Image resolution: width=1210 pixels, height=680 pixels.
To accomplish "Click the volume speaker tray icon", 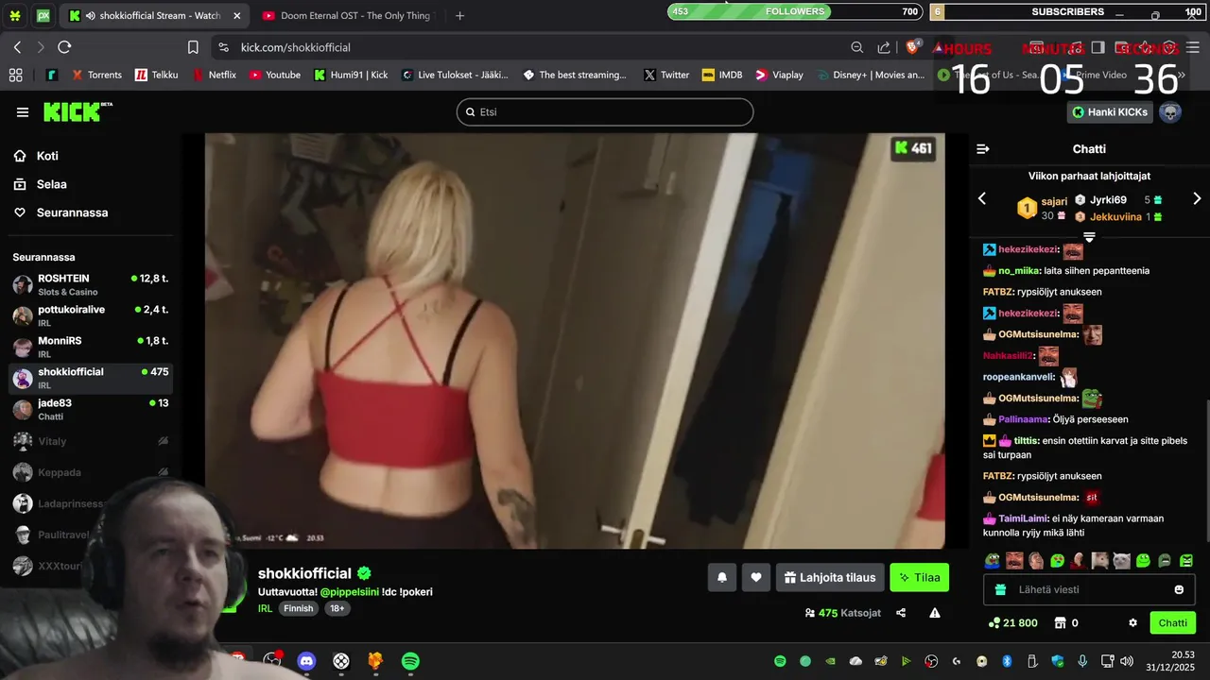I will click(x=1126, y=661).
